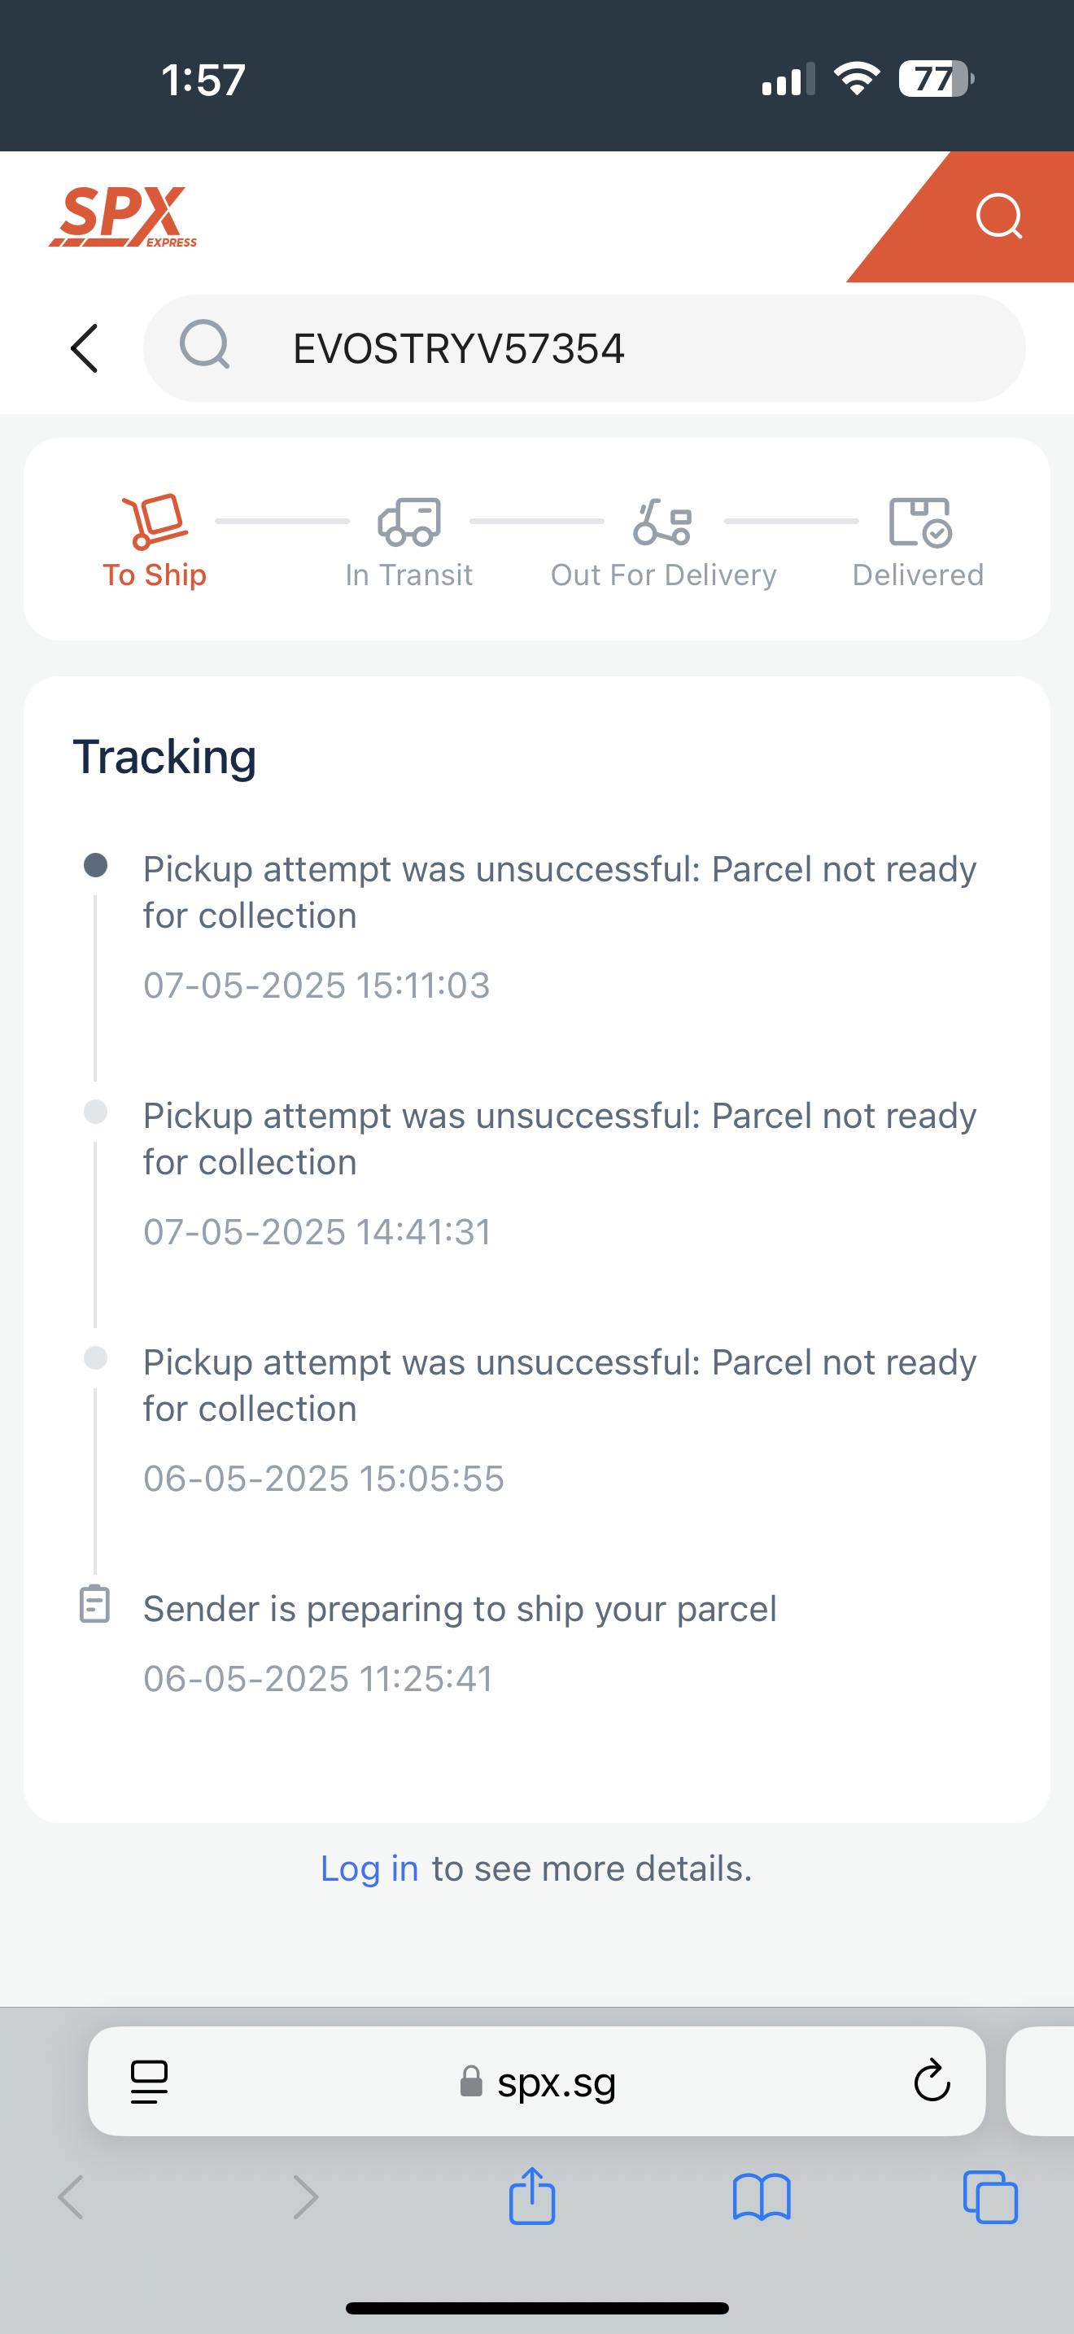Open Safari bookmarks book icon
Screen dimensions: 1074x2334
(762, 2197)
